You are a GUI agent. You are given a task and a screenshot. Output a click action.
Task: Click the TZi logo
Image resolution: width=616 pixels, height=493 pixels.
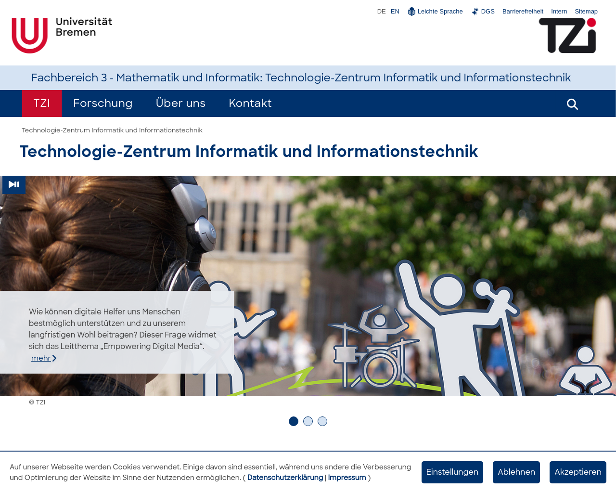[567, 35]
